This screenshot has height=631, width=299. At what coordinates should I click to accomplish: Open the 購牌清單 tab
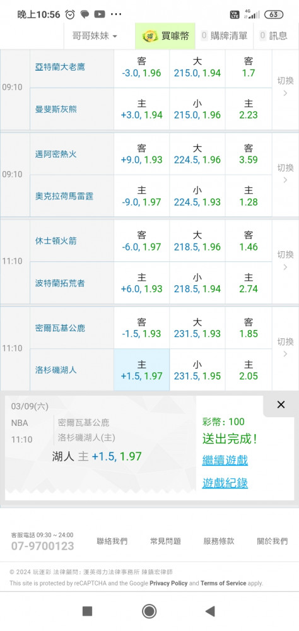pyautogui.click(x=225, y=36)
